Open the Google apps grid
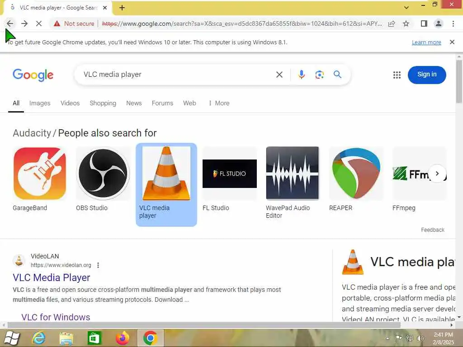The height and width of the screenshot is (347, 463). tap(397, 75)
